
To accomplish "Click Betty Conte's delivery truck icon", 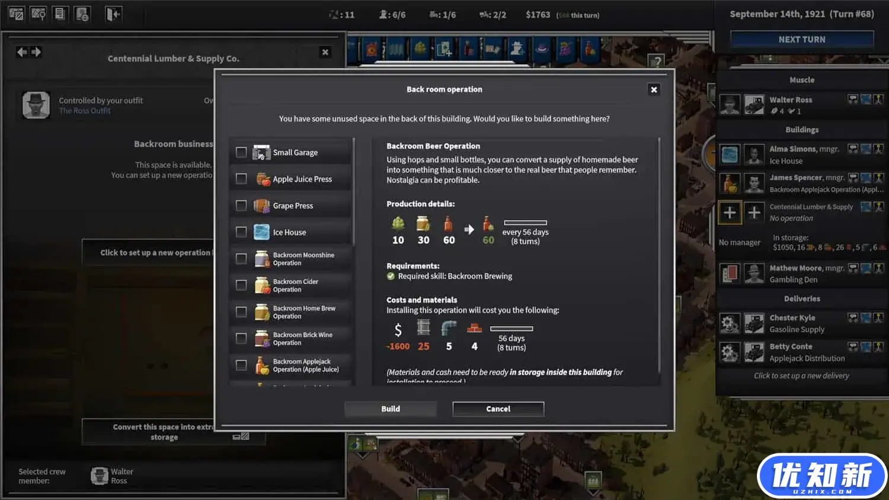I will [754, 352].
